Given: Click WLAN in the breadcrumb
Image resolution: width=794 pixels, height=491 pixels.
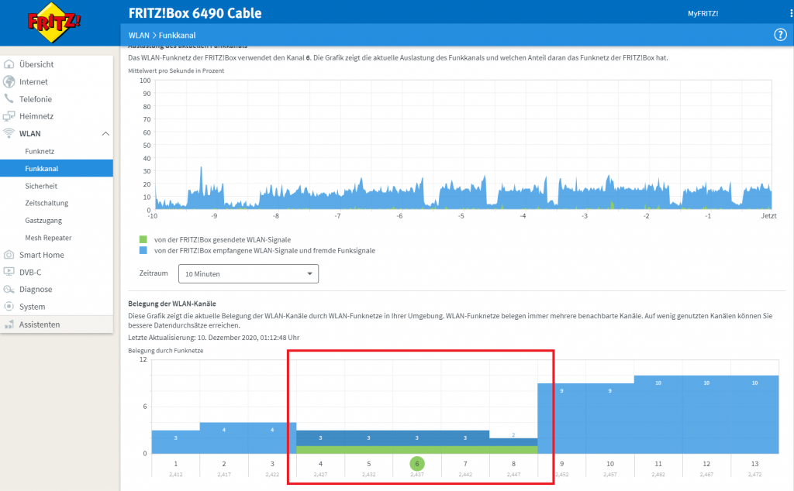Looking at the screenshot, I should coord(139,35).
